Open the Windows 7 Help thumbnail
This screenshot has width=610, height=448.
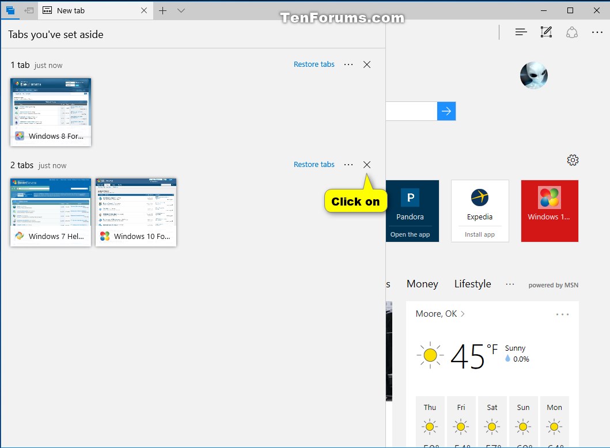(x=51, y=212)
